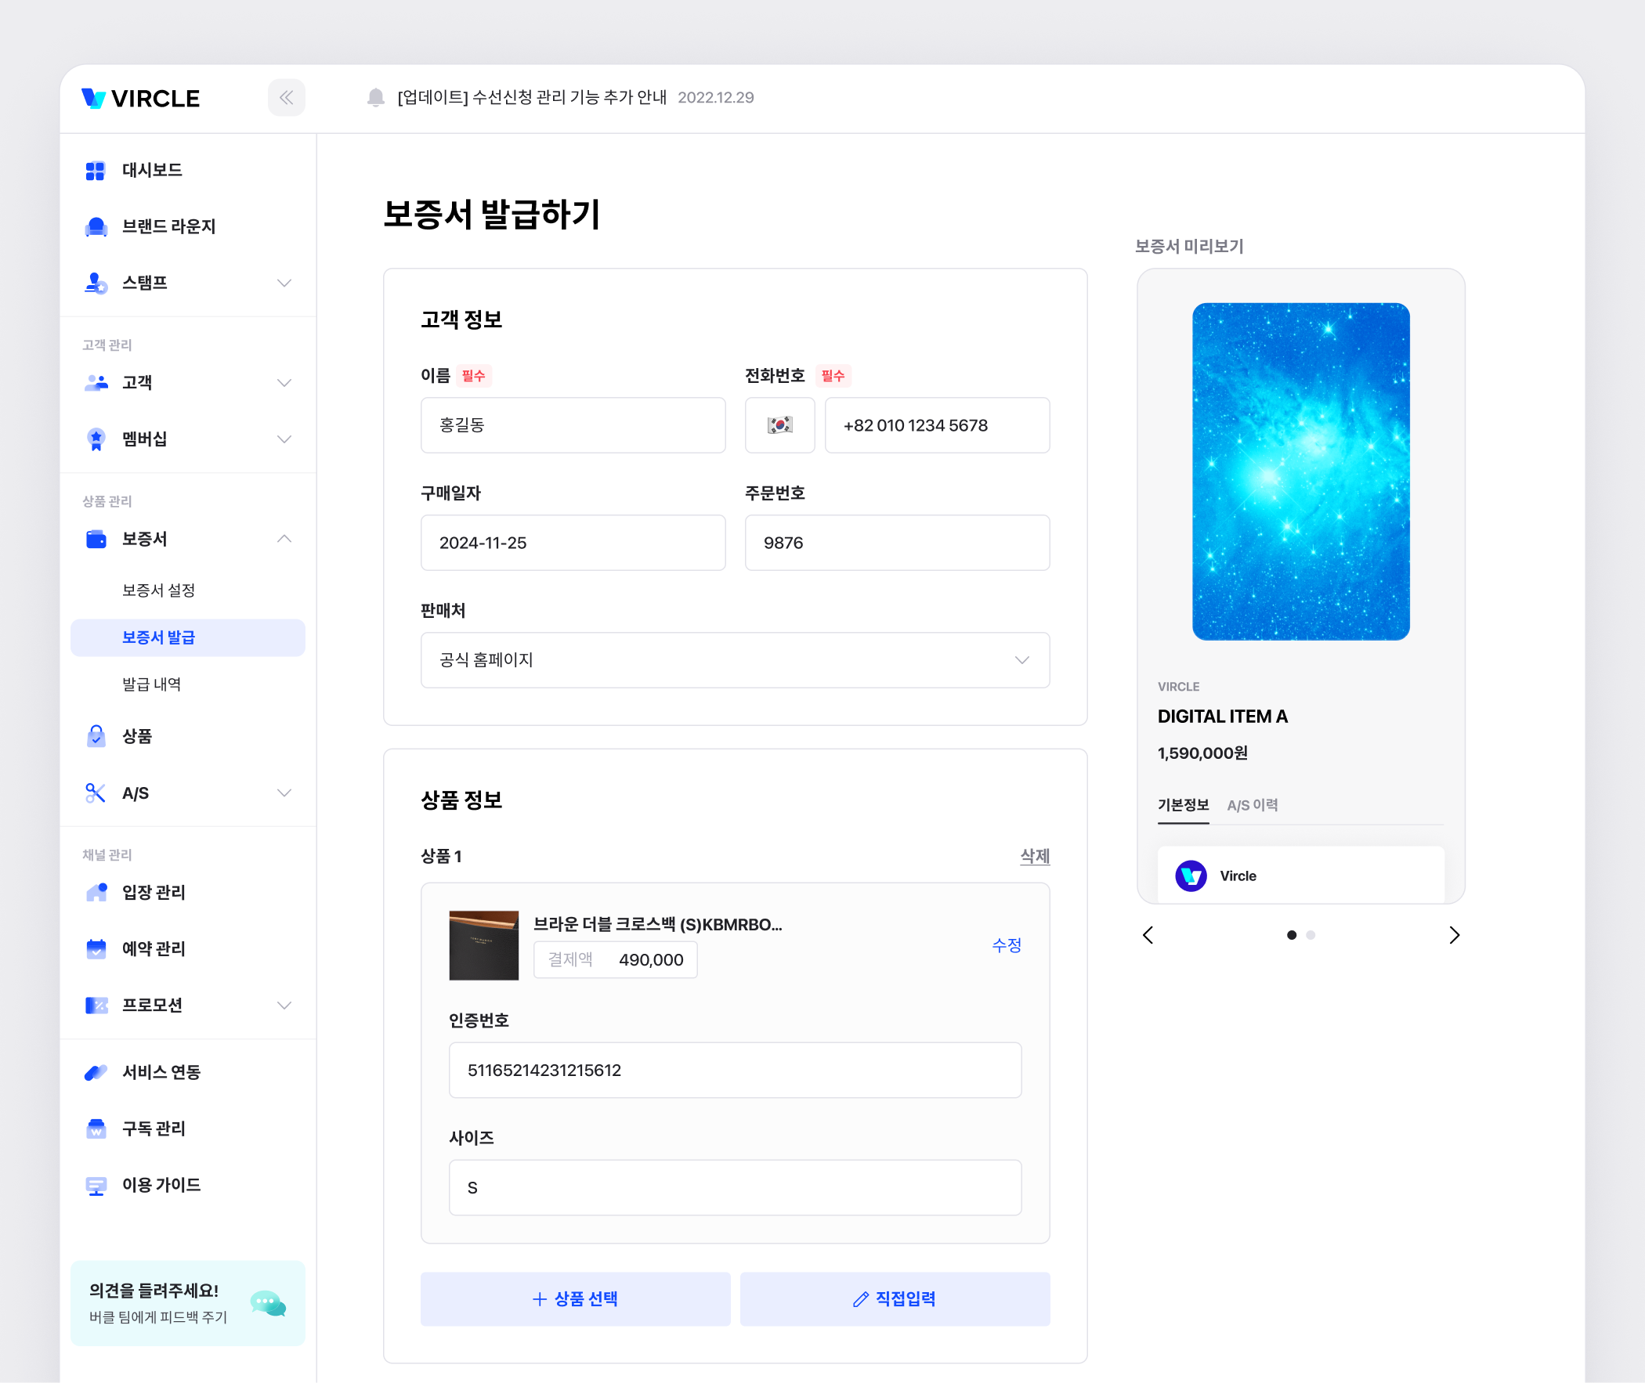Go to previous preview with left arrow

tap(1148, 934)
